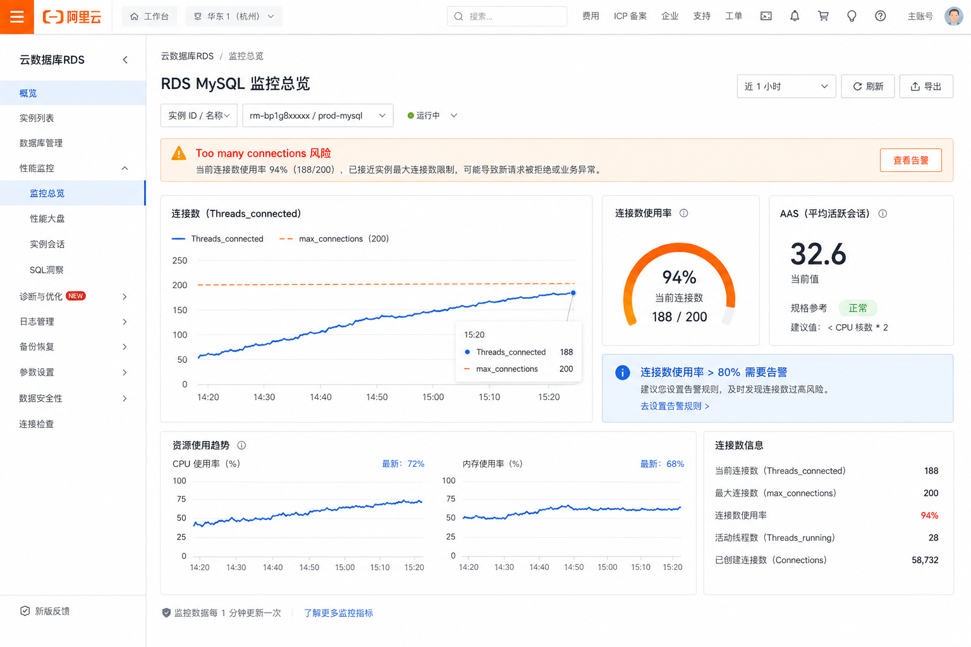
Task: Click the info icon beside 连接数使用率
Action: click(x=683, y=214)
